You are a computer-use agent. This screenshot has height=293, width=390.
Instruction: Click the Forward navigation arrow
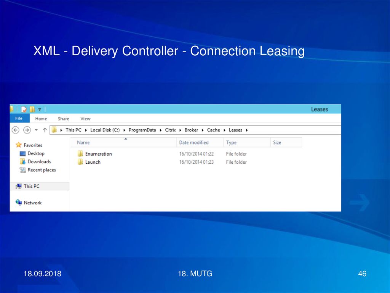(x=27, y=130)
